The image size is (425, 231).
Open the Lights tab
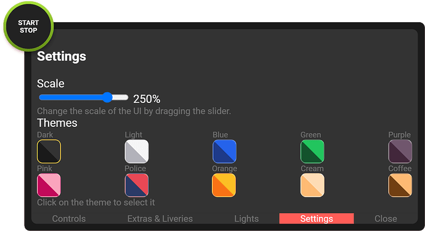(246, 219)
